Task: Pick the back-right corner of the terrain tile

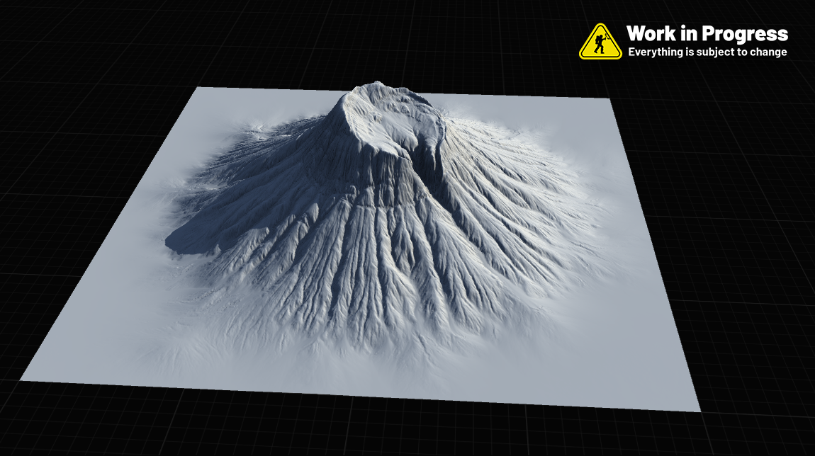Action: click(x=608, y=98)
